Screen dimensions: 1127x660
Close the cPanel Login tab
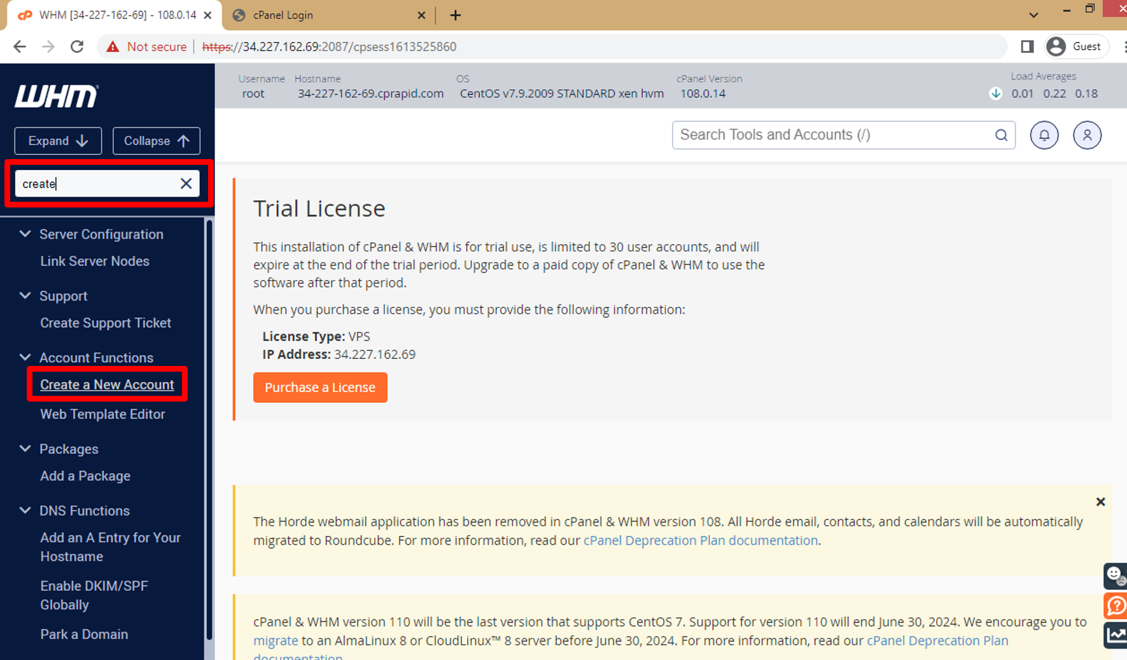point(421,15)
